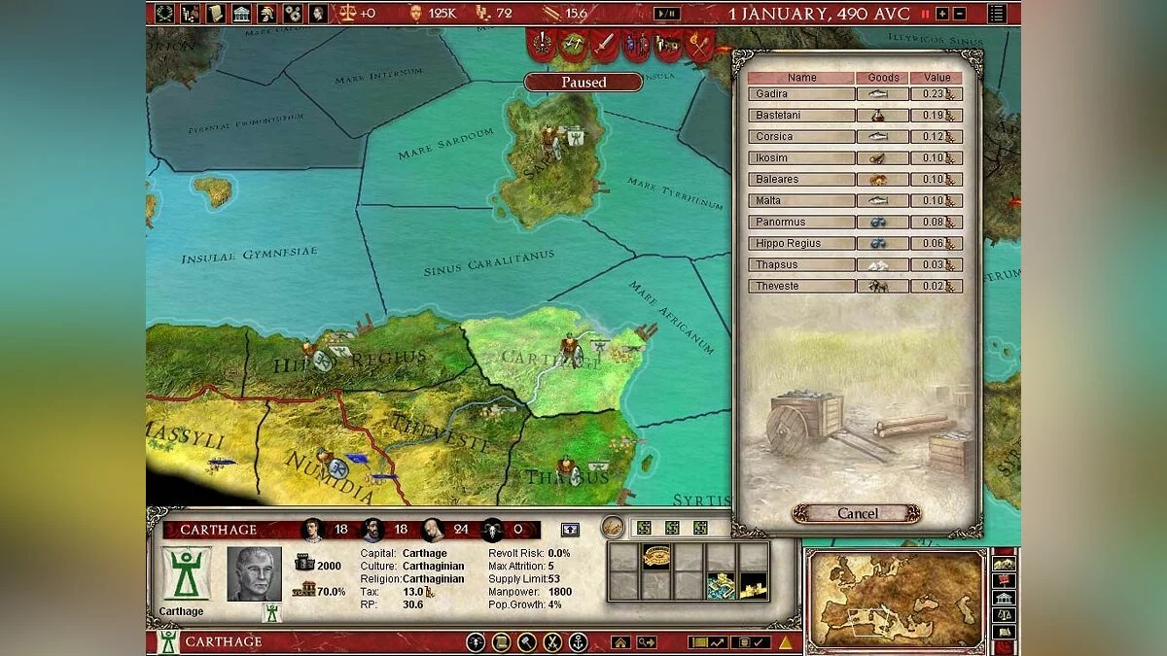Click the crossed tools alert banner
The image size is (1167, 656).
(574, 43)
